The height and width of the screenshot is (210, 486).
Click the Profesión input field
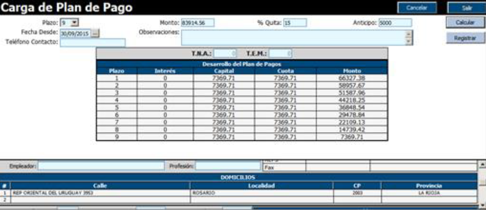click(227, 165)
